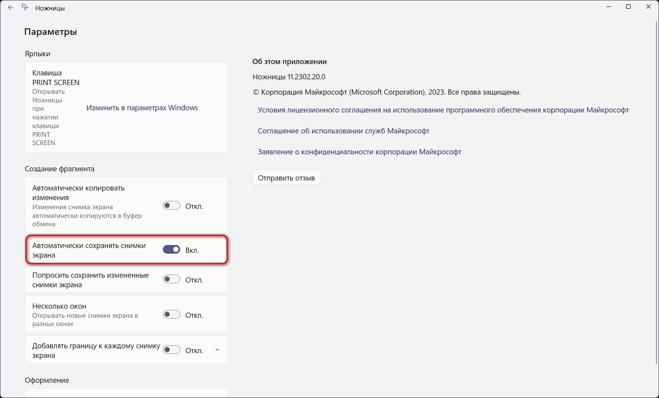Click the Microsoft 2023 copyright notice text
659x398 pixels.
click(x=387, y=92)
